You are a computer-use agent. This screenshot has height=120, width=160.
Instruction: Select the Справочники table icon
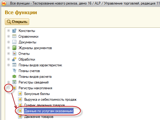[x=14, y=36]
